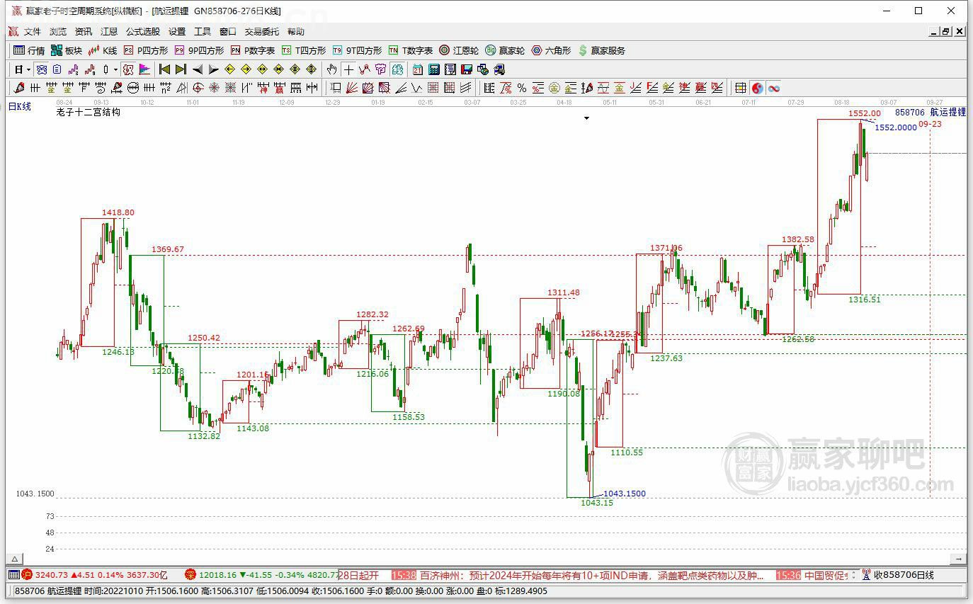Open the 工具 menu
973x604 pixels.
tap(203, 32)
